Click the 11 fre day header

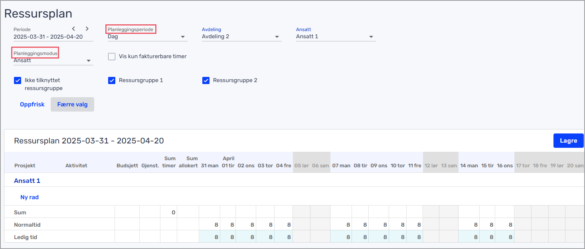tap(415, 166)
